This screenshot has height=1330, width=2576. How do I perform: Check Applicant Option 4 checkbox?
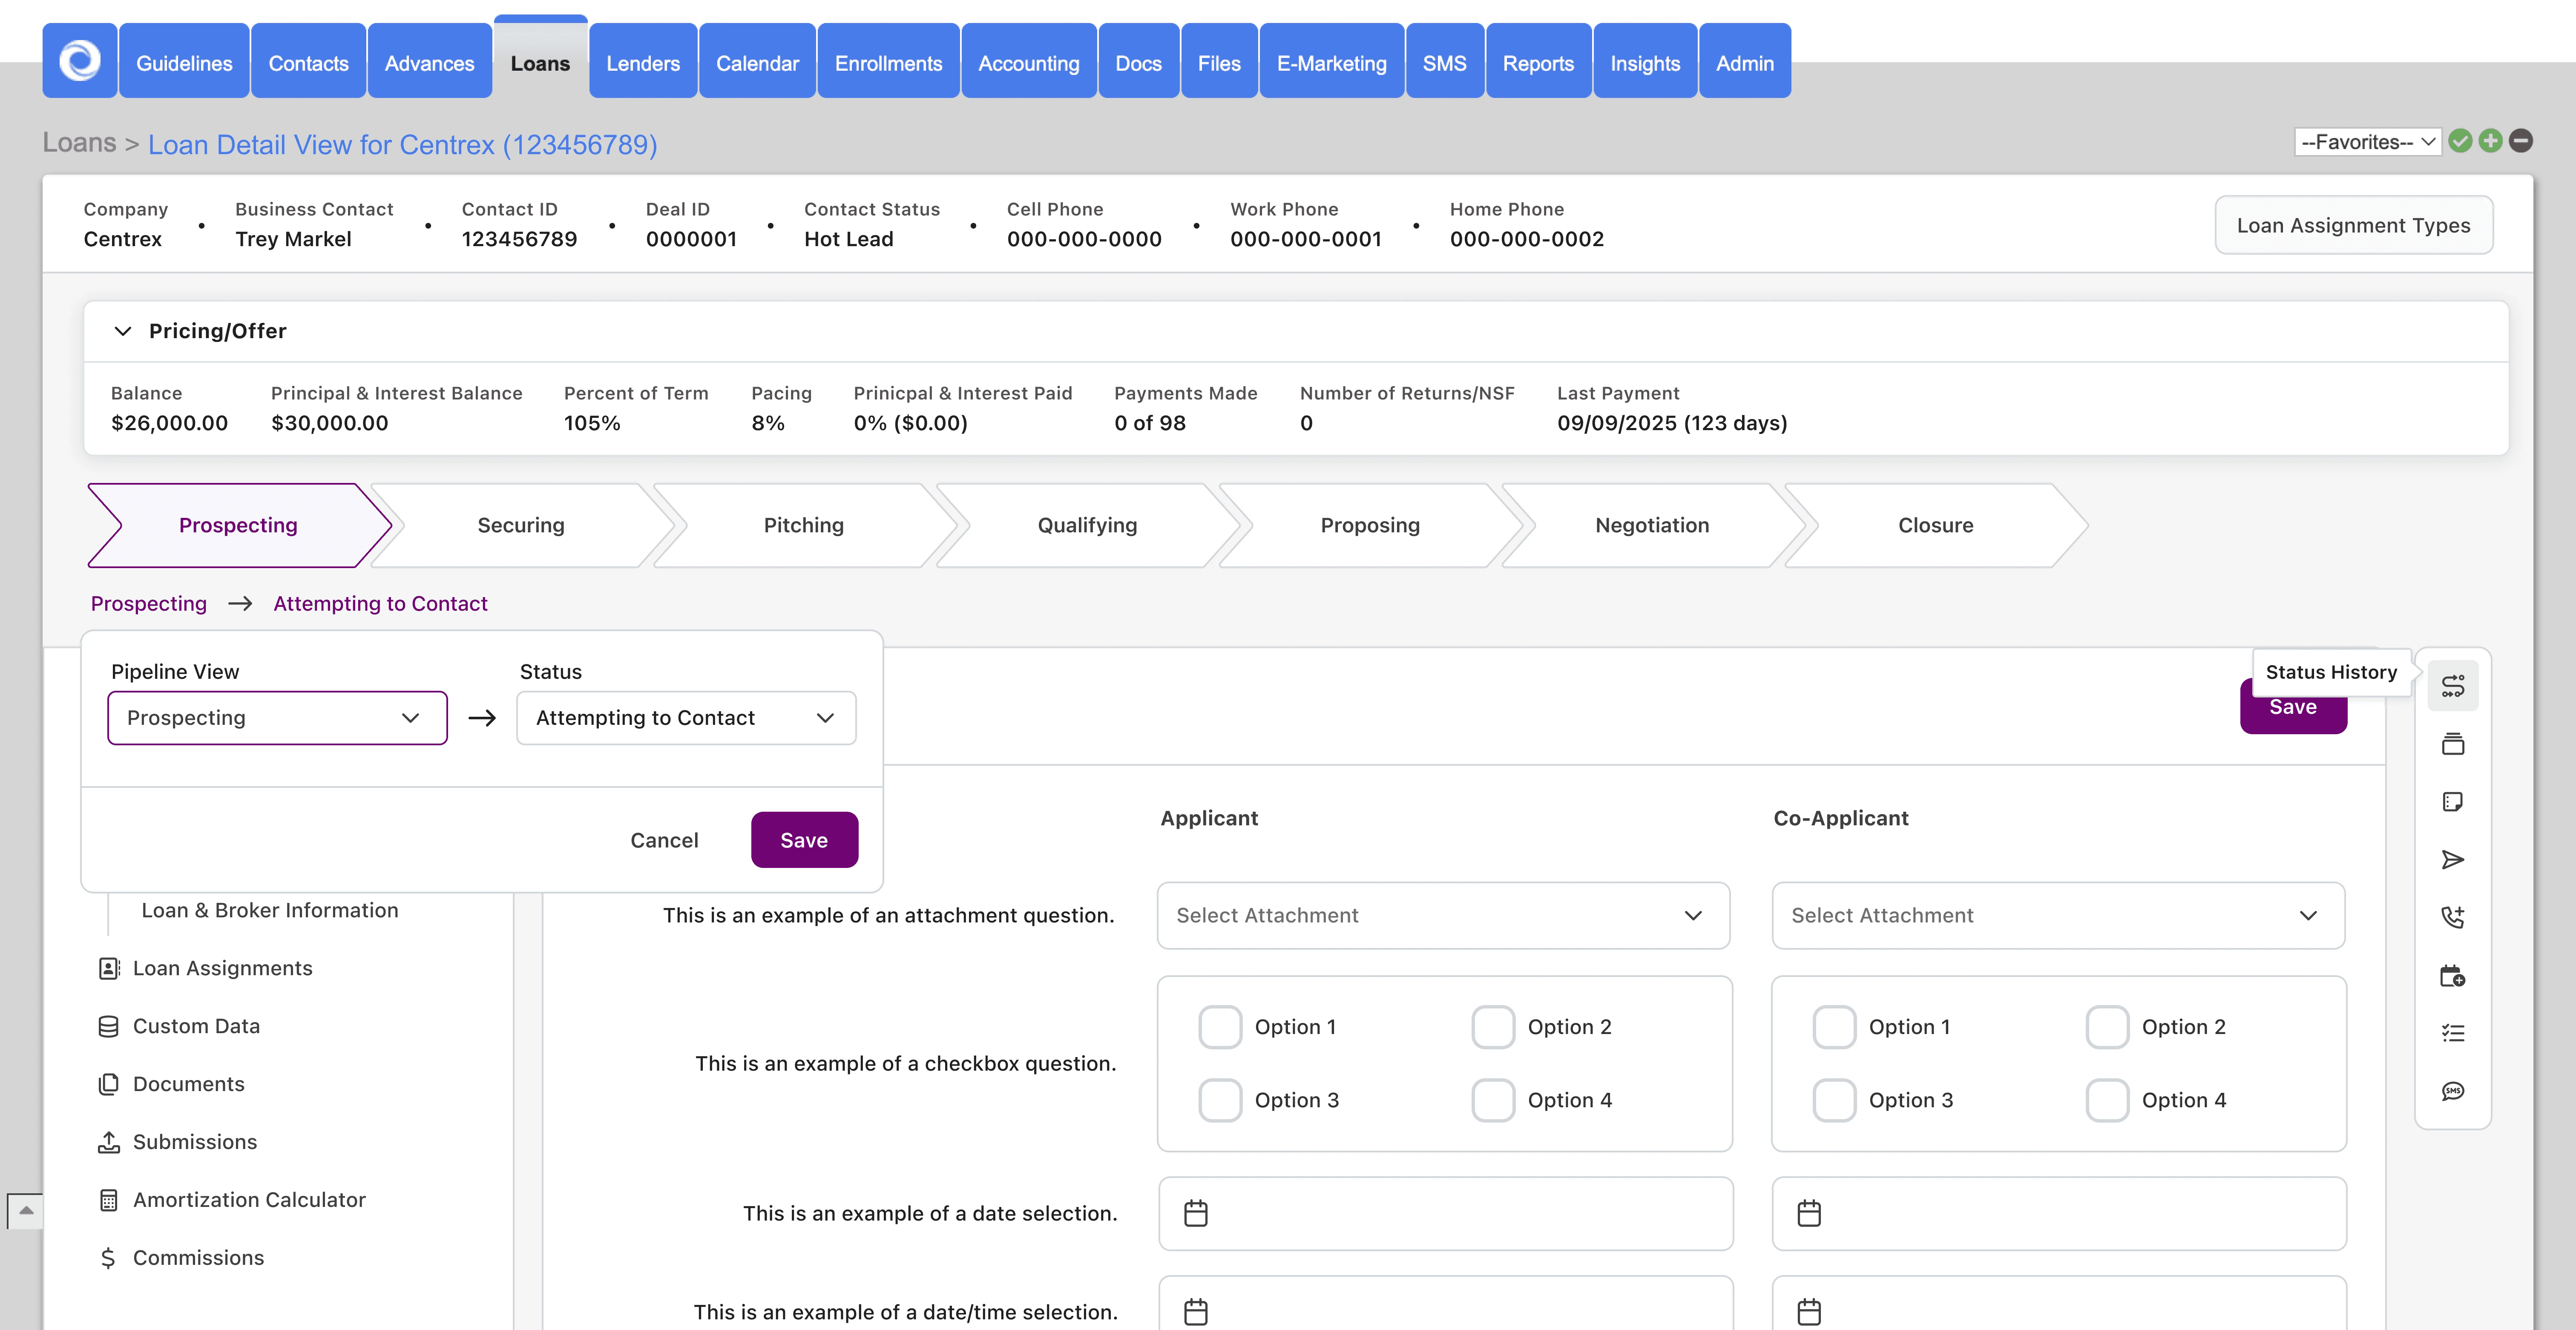click(x=1493, y=1100)
